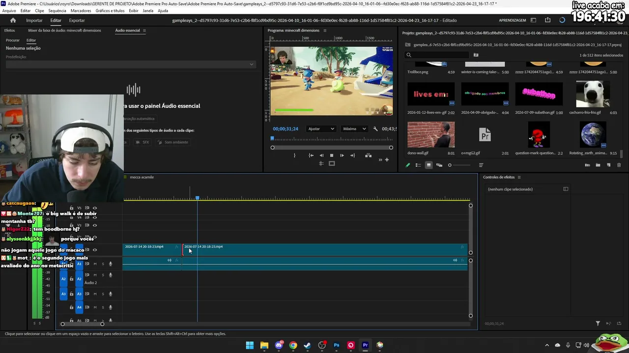Open the Gráficos e títulos menu
The height and width of the screenshot is (353, 629).
(x=110, y=11)
